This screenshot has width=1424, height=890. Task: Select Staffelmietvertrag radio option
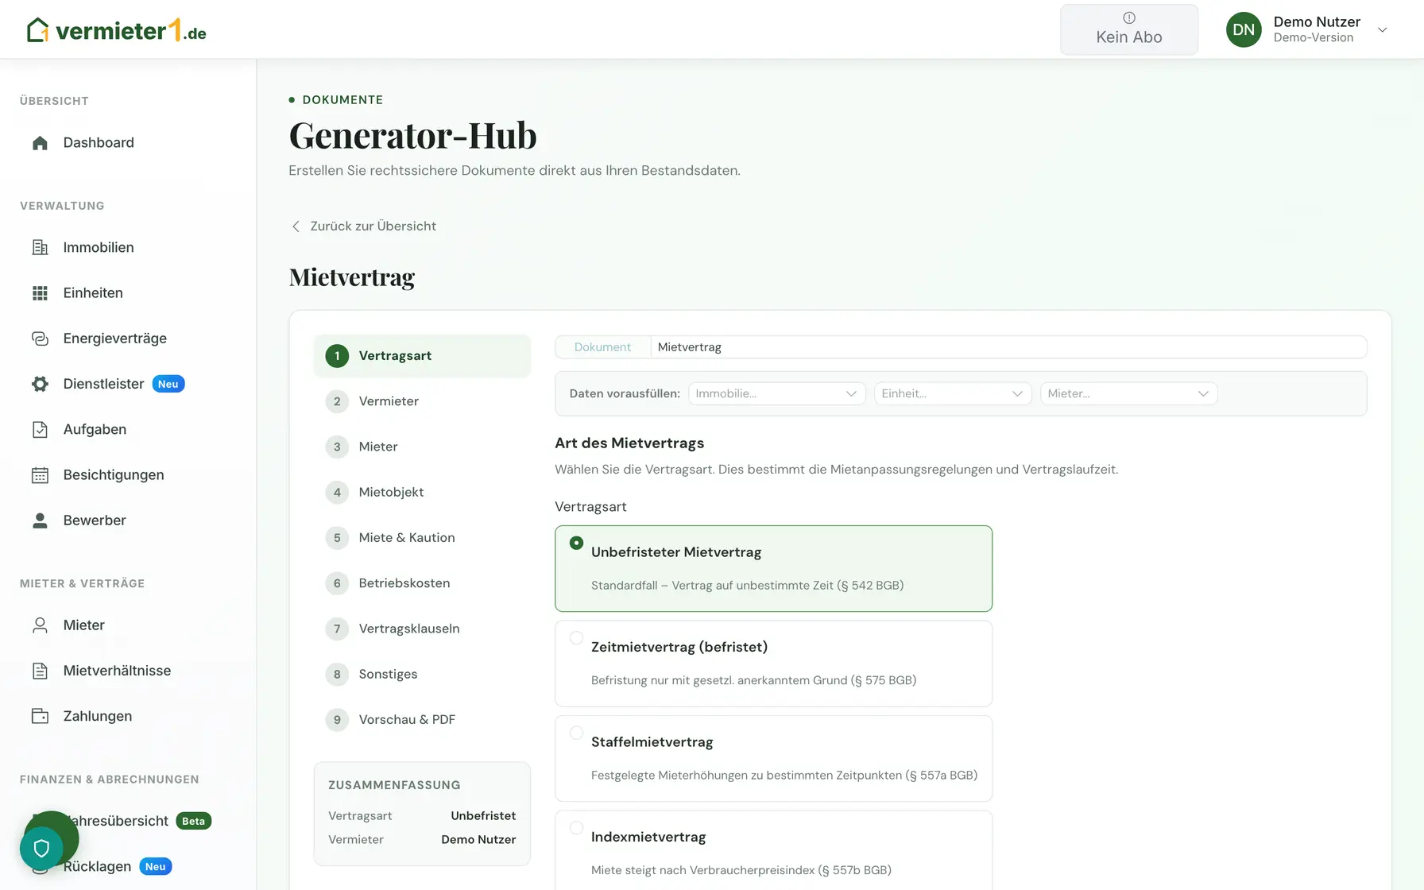(576, 733)
